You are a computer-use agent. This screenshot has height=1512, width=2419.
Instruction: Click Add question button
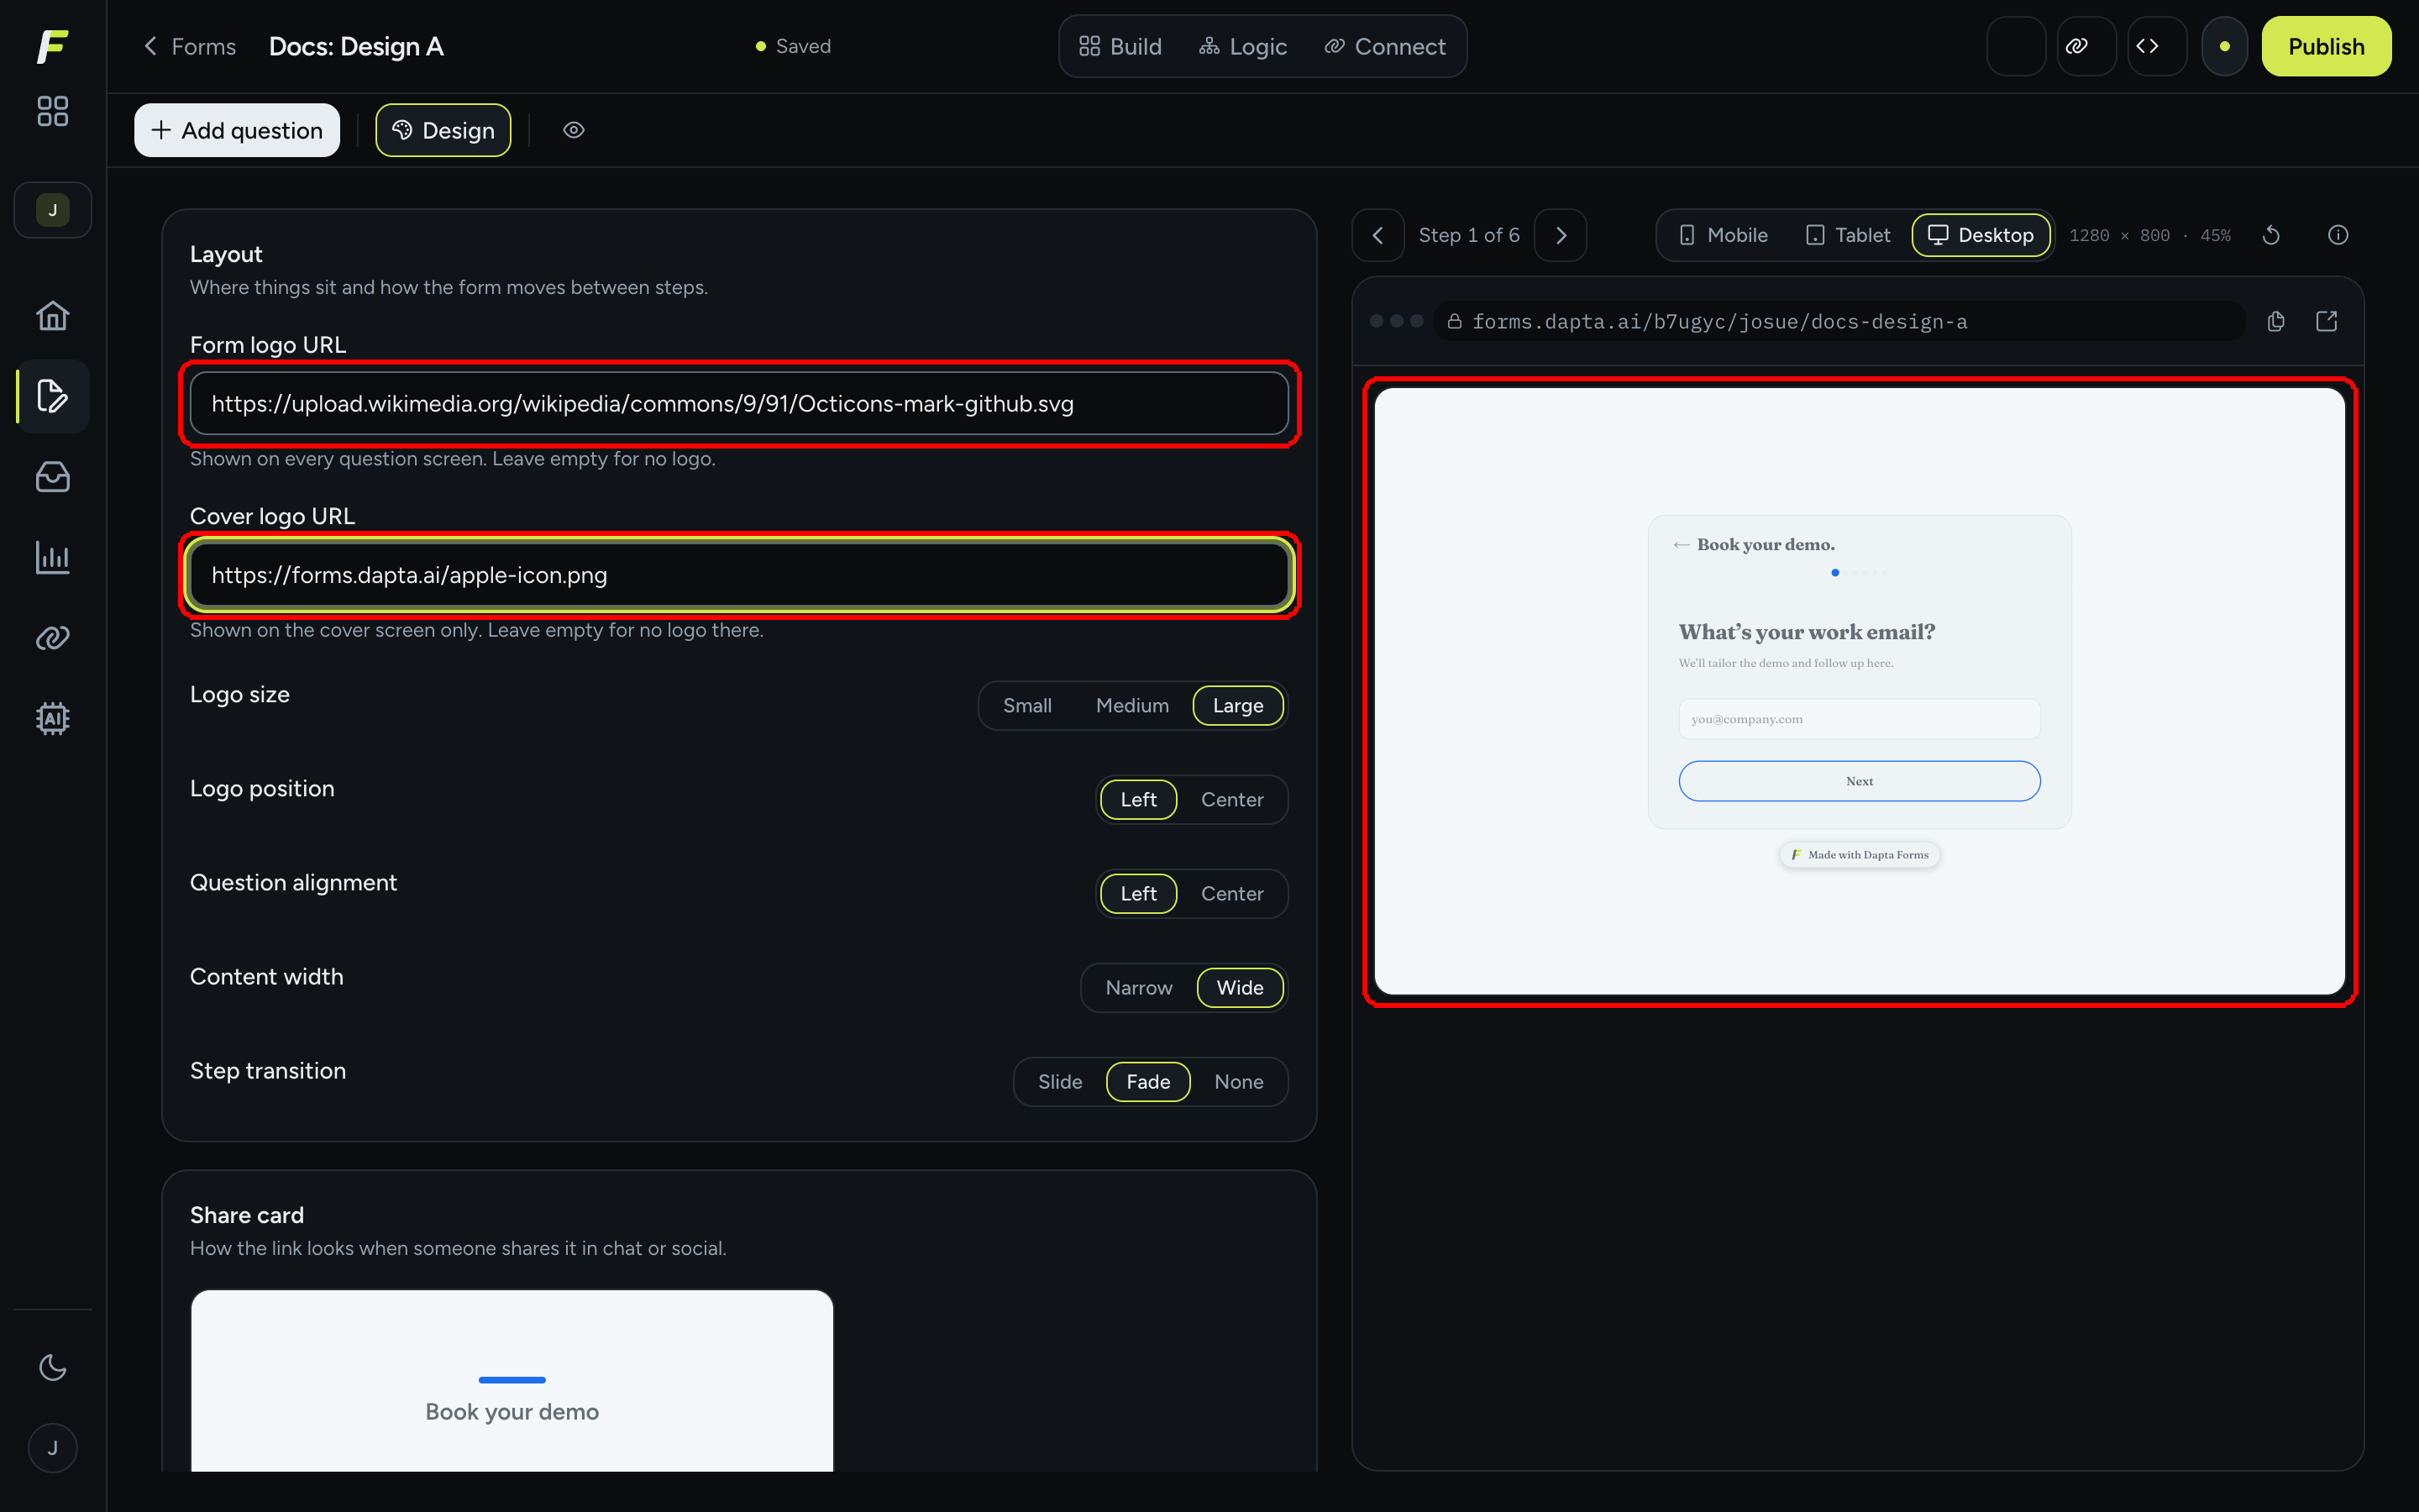click(237, 130)
